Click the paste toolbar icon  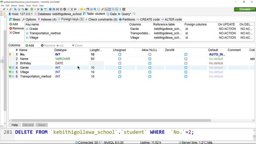[19, 9]
